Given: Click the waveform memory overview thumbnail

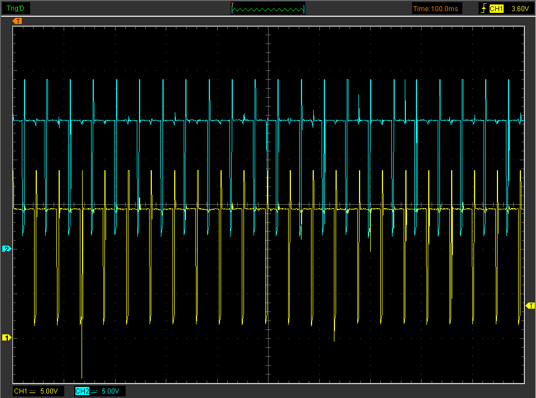Looking at the screenshot, I should click(x=269, y=9).
